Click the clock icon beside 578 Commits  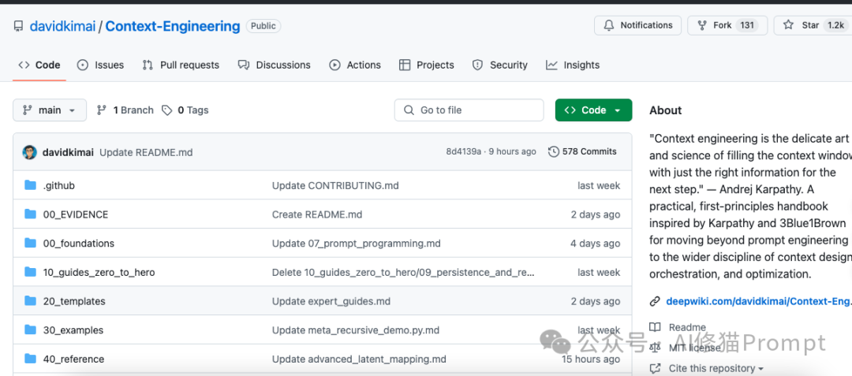[x=553, y=152]
